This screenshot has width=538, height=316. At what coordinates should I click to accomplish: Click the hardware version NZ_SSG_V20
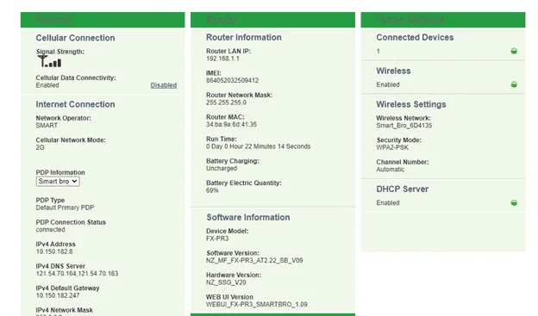[226, 282]
